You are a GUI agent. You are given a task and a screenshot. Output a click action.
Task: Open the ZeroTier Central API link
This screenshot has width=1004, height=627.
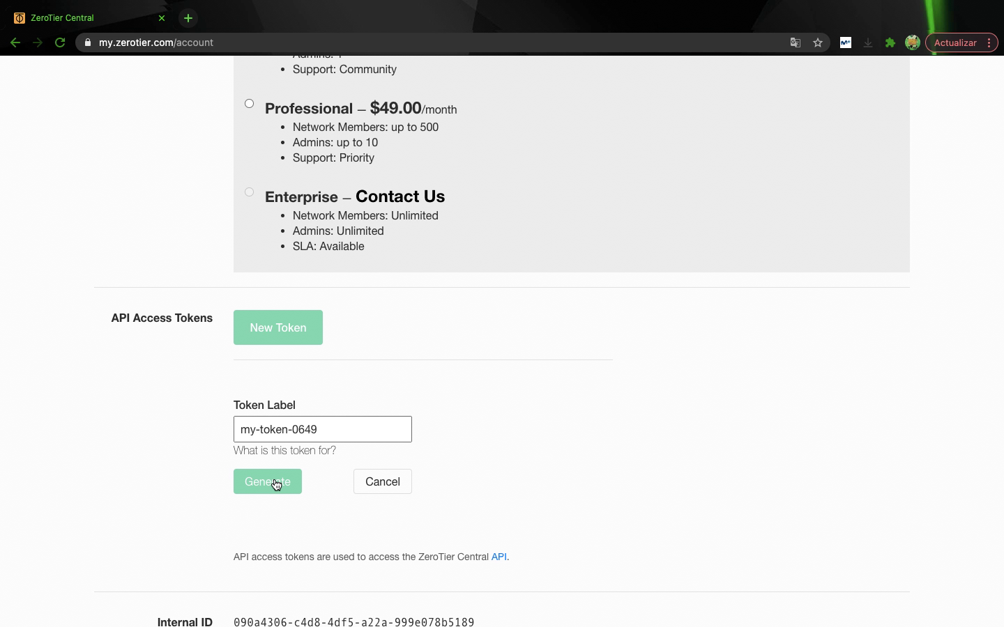pyautogui.click(x=499, y=557)
